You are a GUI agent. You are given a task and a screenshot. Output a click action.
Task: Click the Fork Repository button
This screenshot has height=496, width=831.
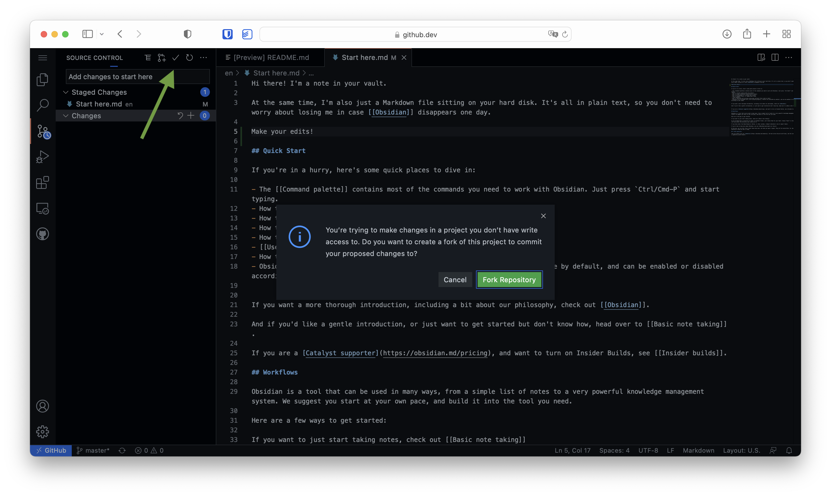pos(509,279)
